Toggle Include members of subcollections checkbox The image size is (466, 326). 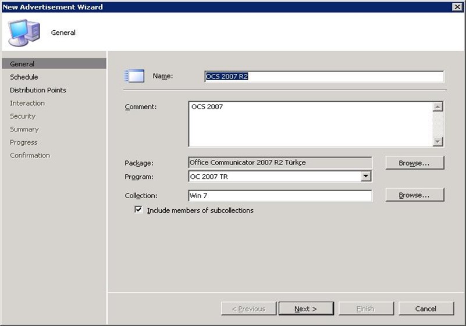pos(138,210)
